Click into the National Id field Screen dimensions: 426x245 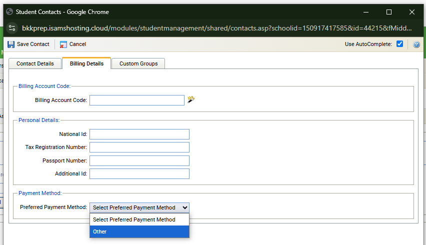[139, 134]
